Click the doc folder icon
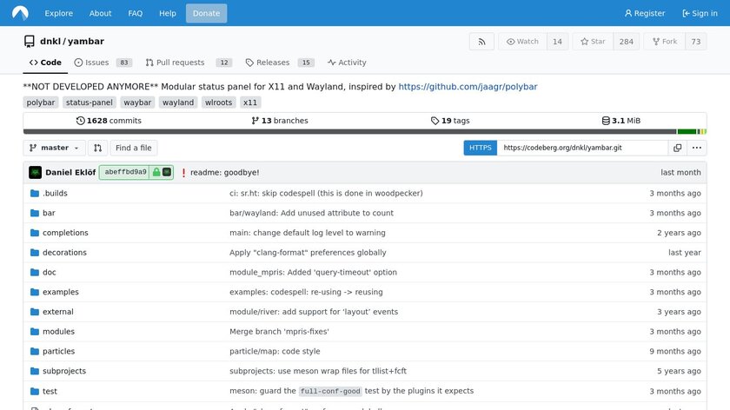 [35, 272]
